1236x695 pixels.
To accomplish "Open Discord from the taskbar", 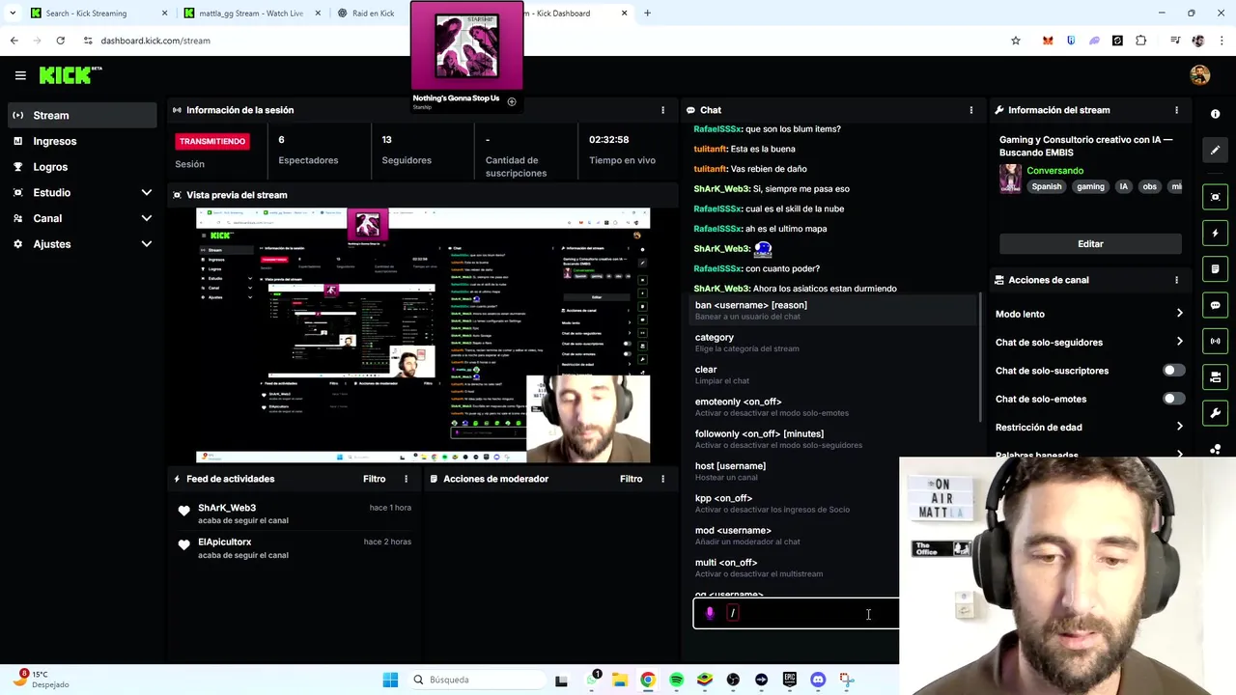I will point(818,680).
